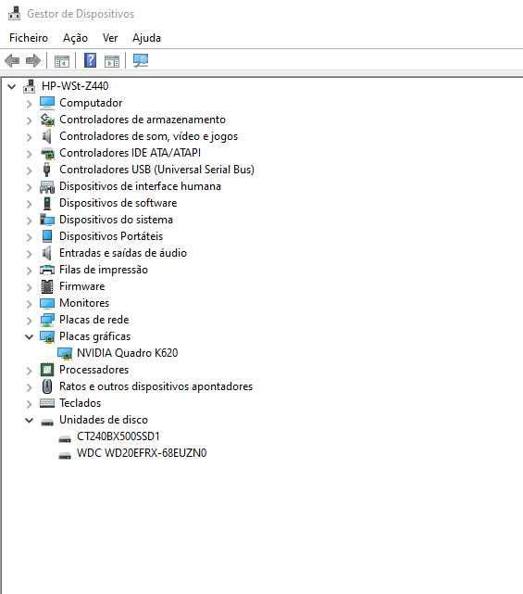The image size is (523, 594).
Task: Click the NVIDIA Quadro K620 adapter icon
Action: (65, 353)
